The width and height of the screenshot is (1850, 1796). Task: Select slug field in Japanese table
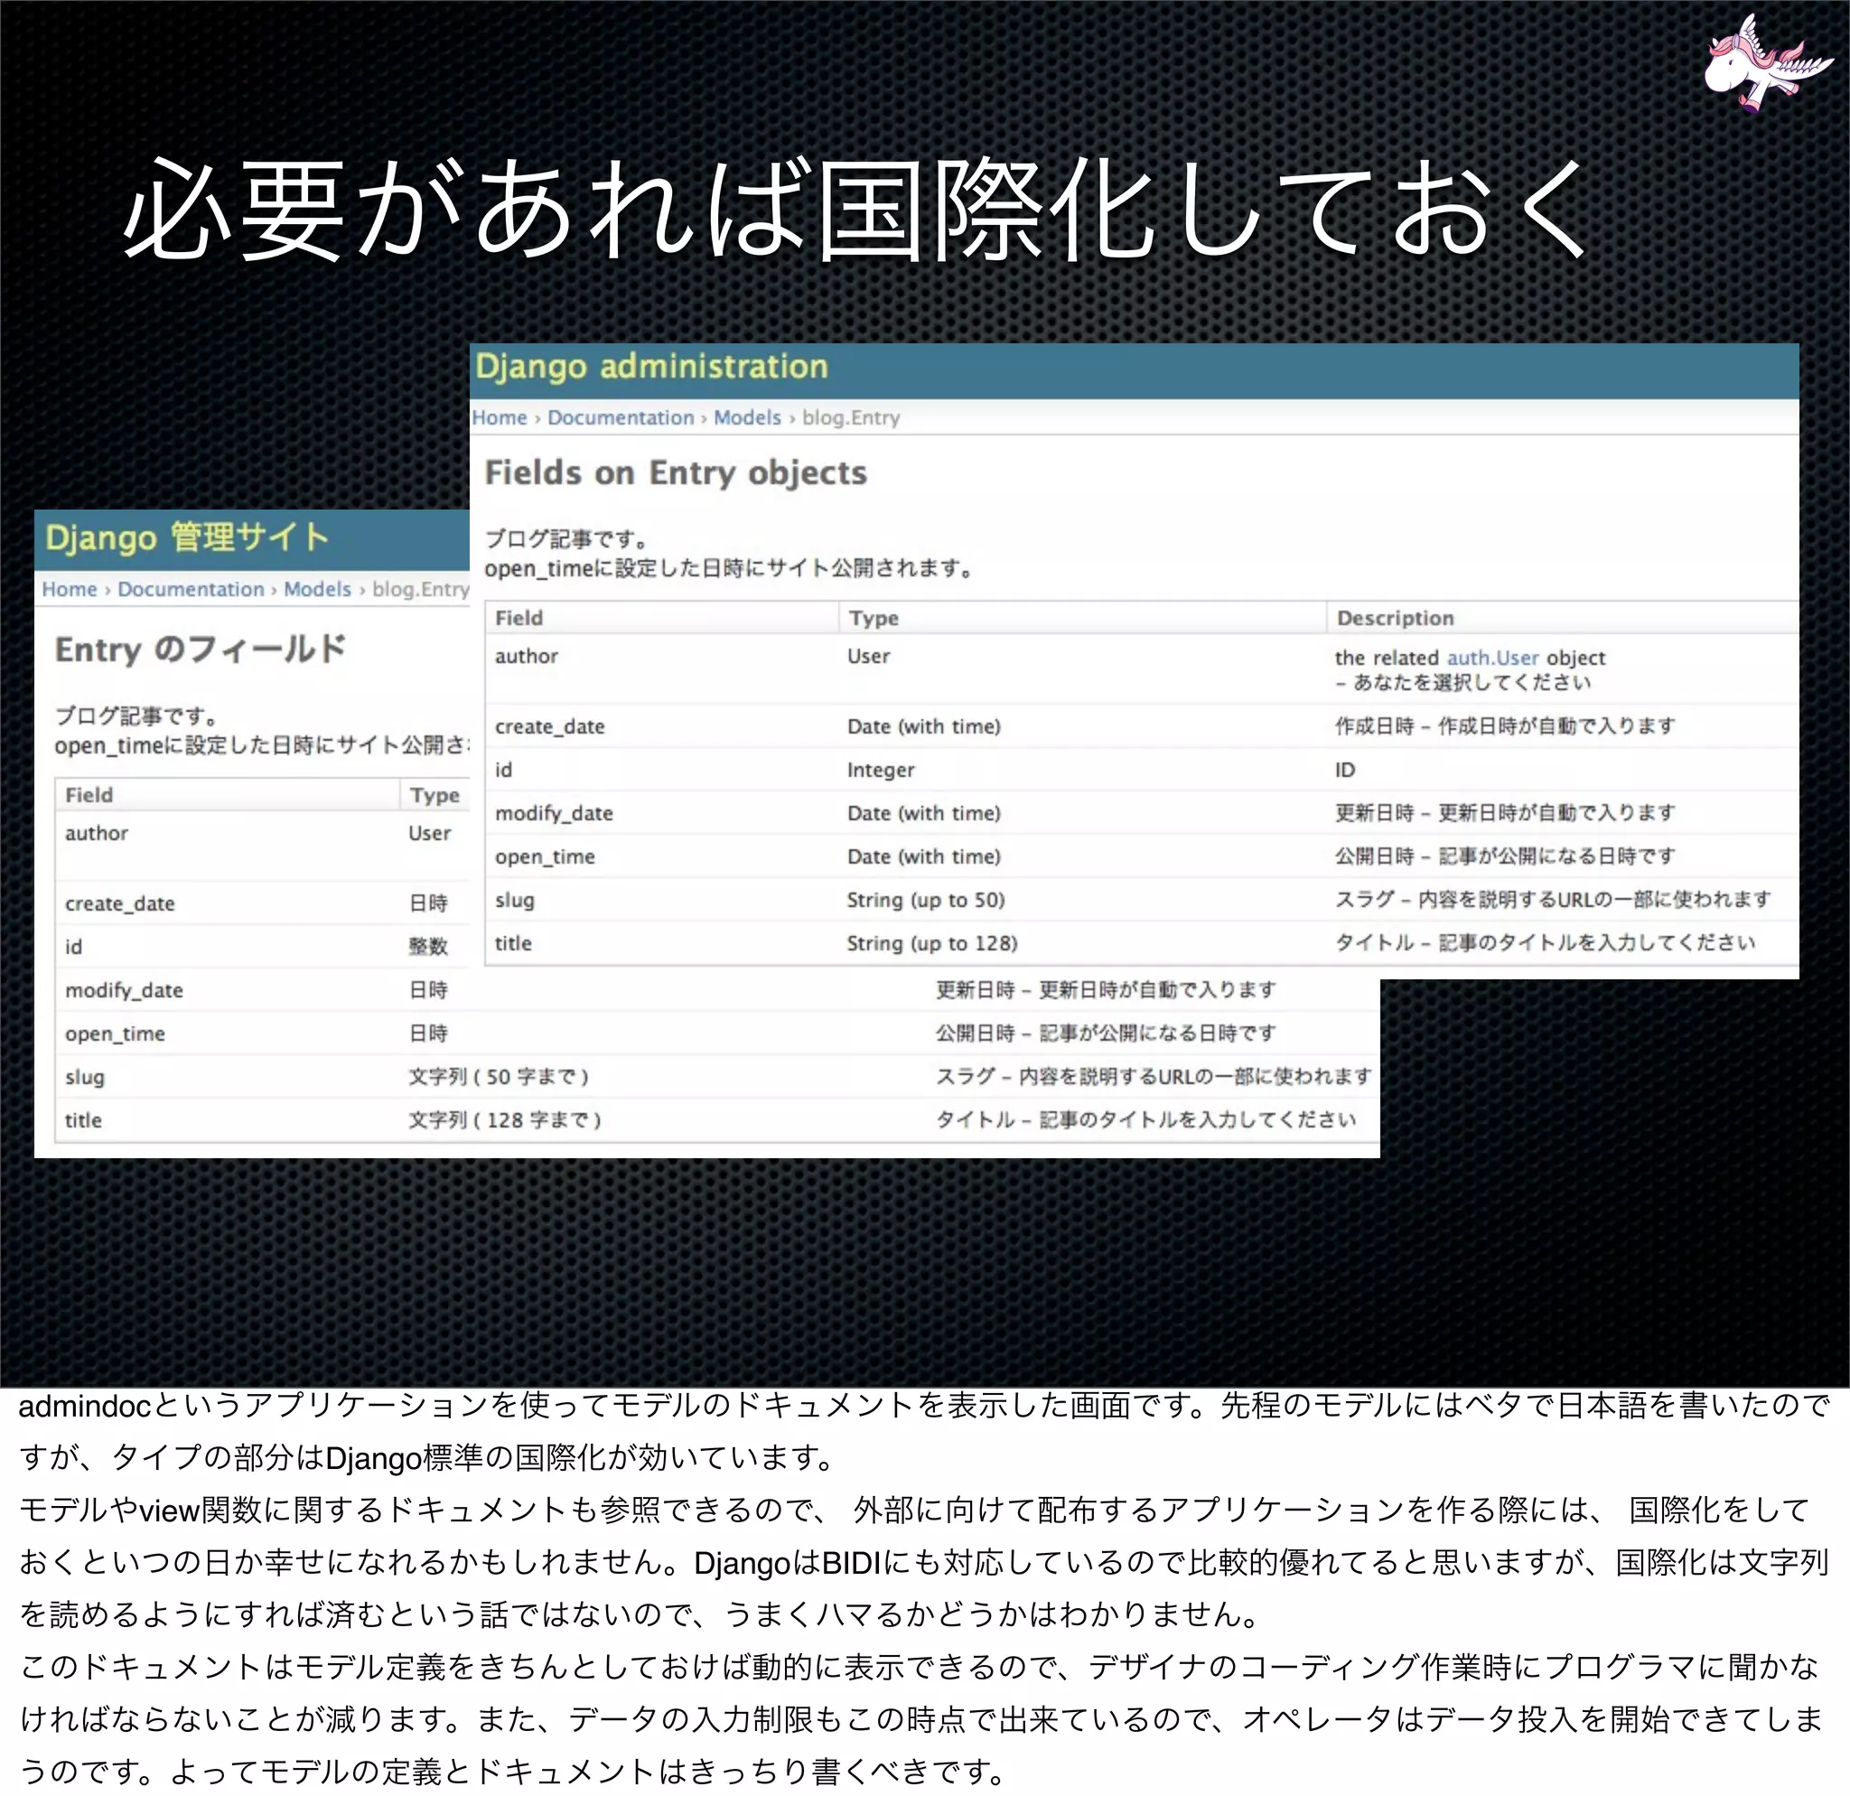pos(85,1078)
